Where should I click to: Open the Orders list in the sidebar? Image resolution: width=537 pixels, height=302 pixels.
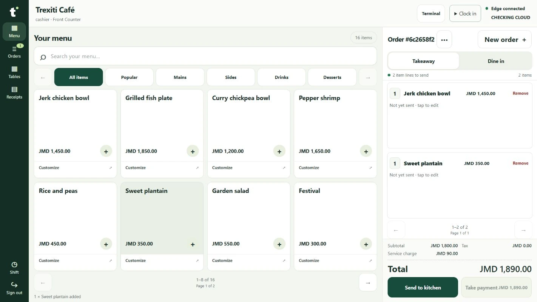[x=14, y=52]
